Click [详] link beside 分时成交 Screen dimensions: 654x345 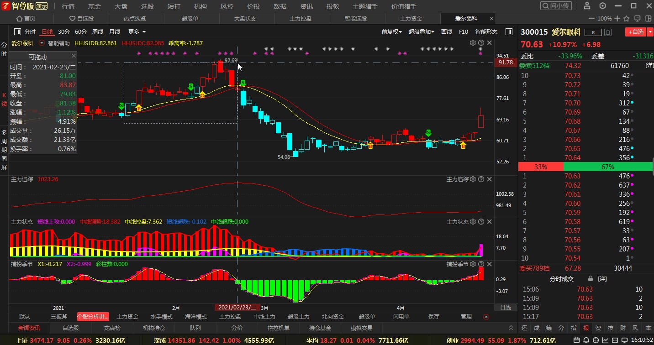(x=603, y=279)
